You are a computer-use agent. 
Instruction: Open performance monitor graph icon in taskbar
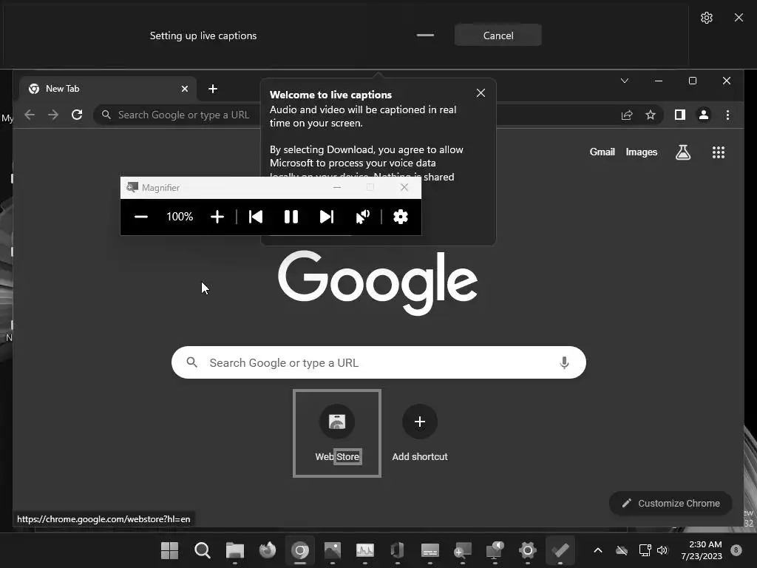tap(365, 550)
